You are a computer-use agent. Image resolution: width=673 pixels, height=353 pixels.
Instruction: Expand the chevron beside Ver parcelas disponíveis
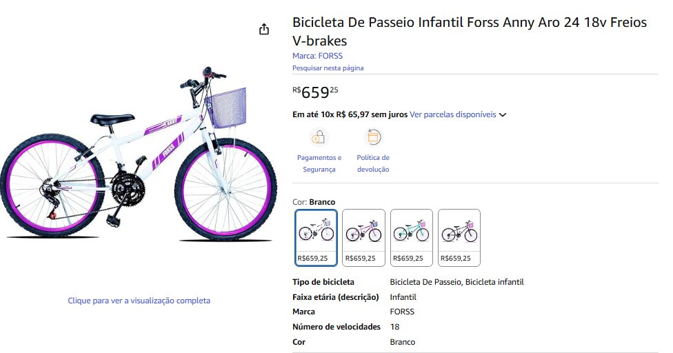(503, 114)
